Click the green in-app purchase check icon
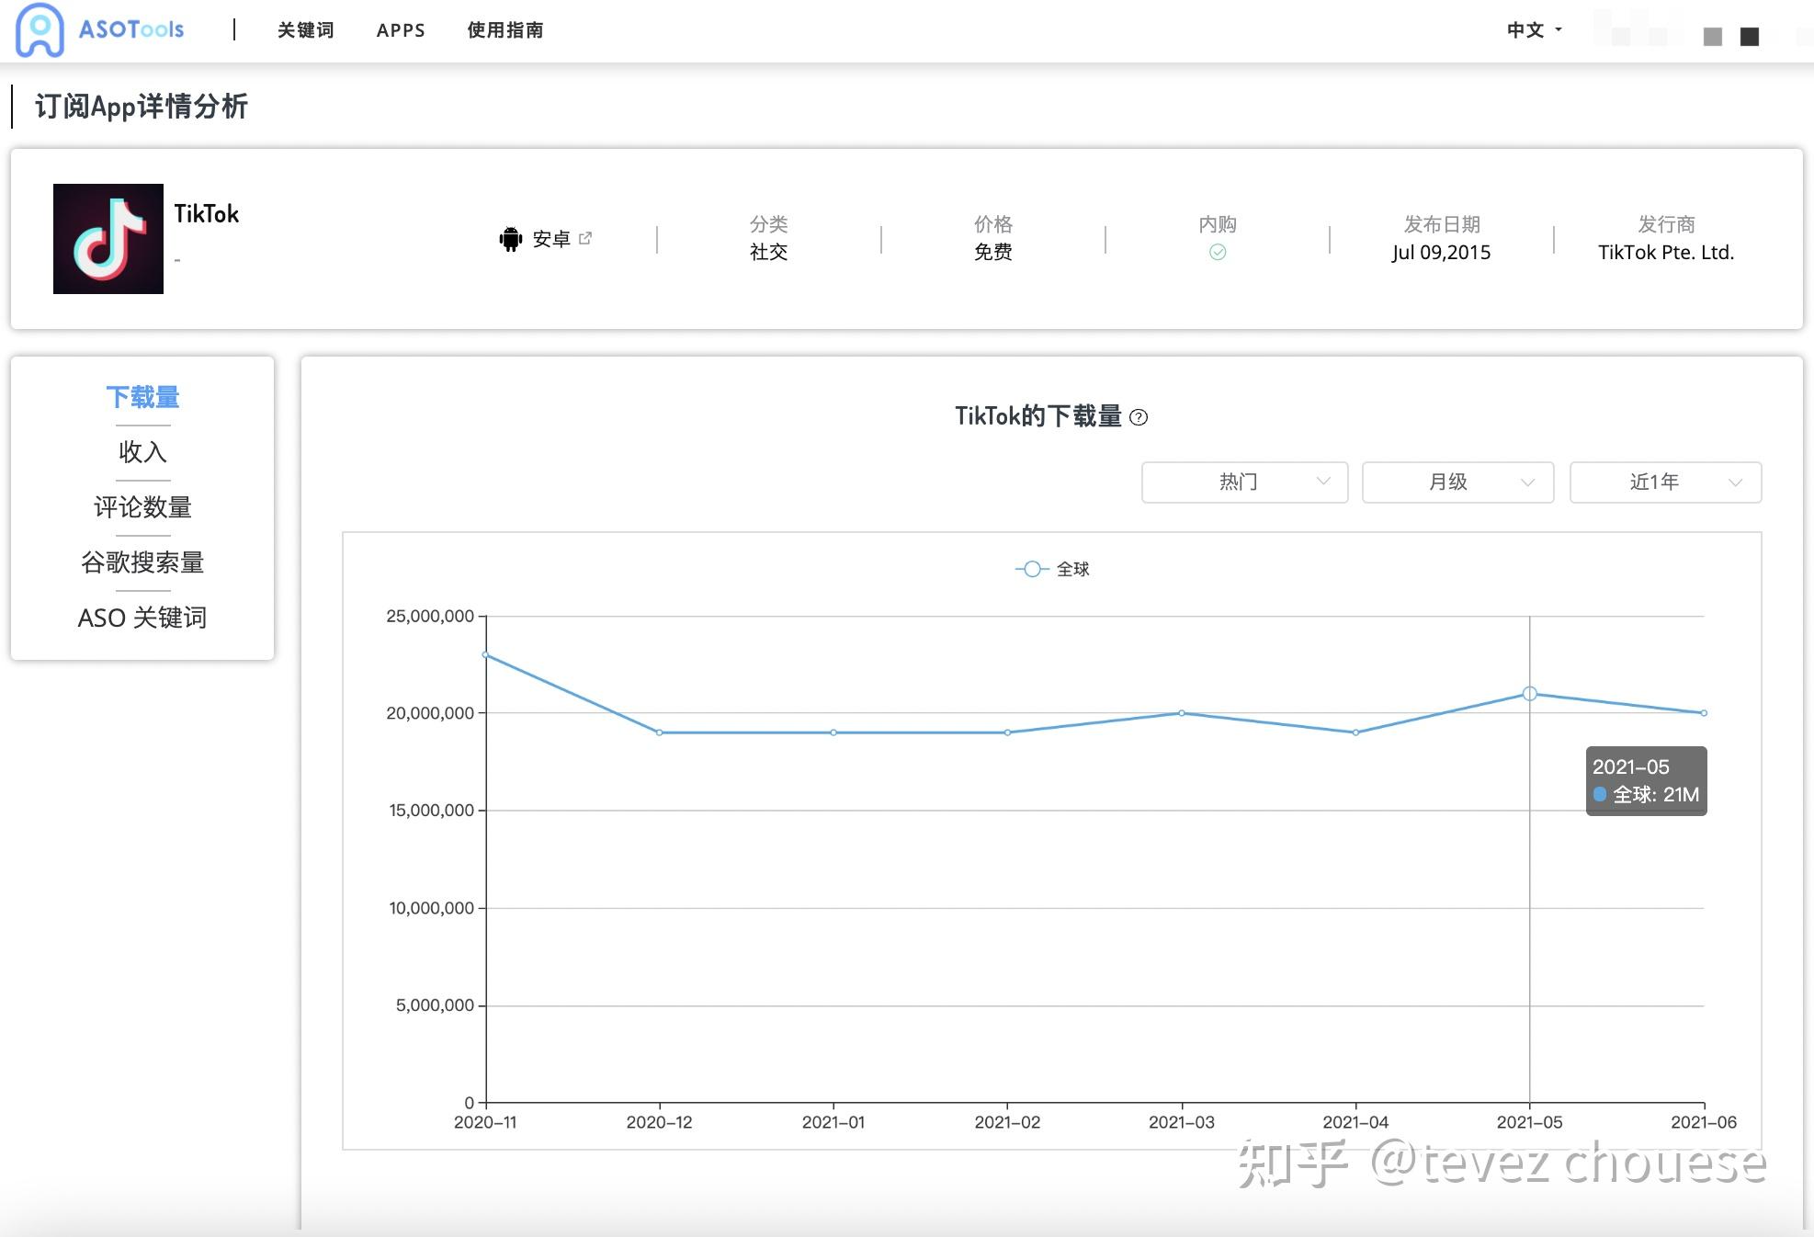1814x1237 pixels. point(1217,252)
